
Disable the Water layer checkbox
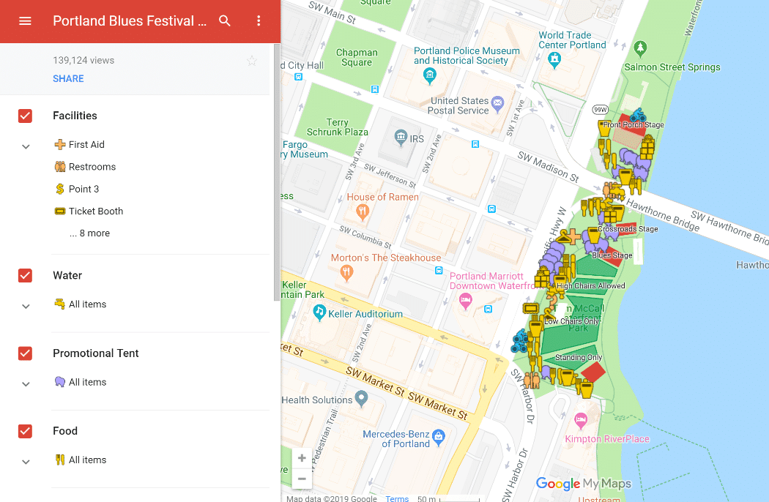pos(25,275)
